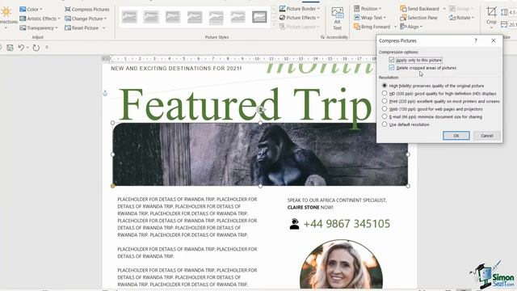Screen dimensions: 517x291
Task: Expand the Reset Picture arrow menu
Action: pos(103,28)
